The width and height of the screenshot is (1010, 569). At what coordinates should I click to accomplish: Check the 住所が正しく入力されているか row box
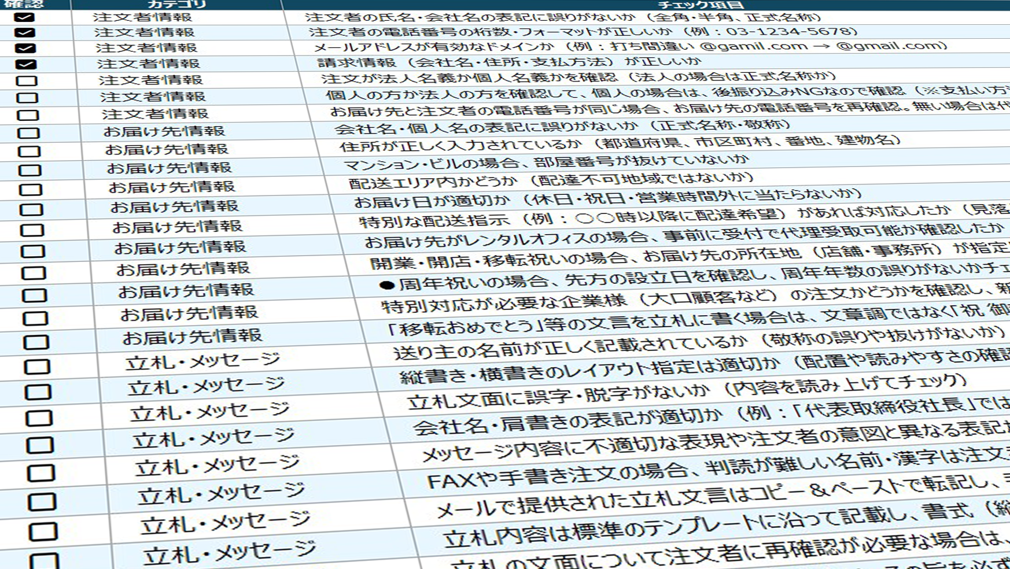tap(29, 152)
